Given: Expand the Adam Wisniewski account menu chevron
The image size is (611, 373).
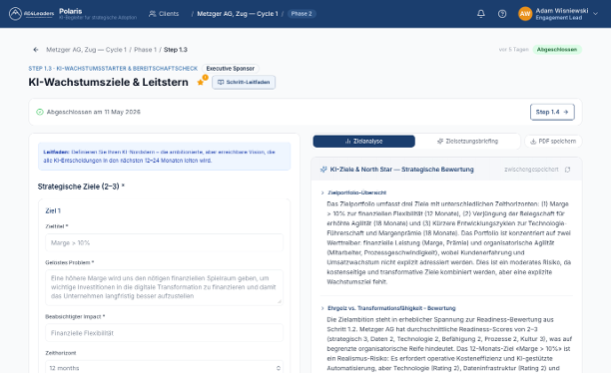Looking at the screenshot, I should pos(595,14).
